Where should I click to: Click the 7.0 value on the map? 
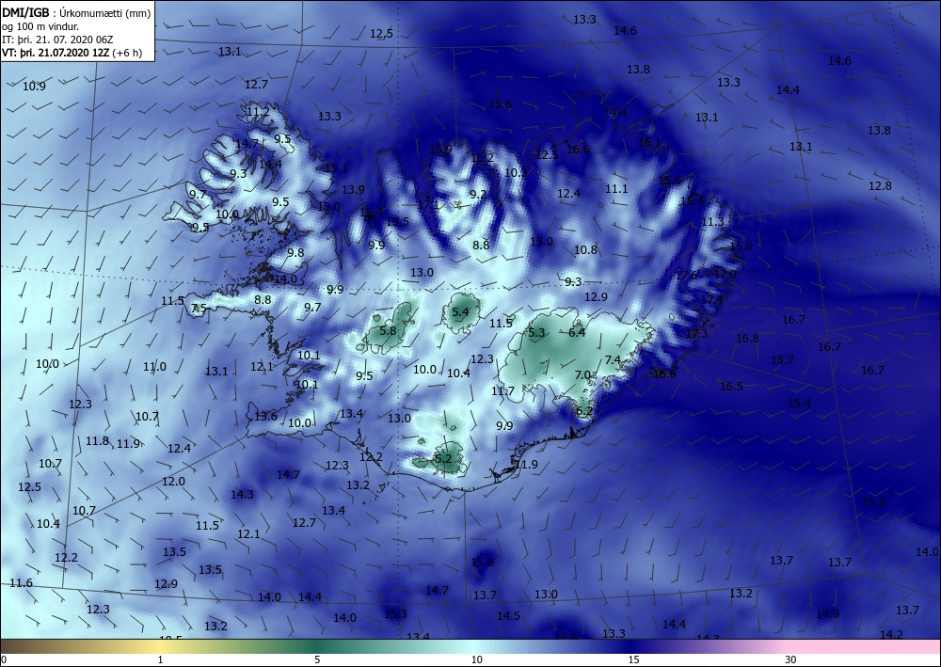click(x=582, y=374)
